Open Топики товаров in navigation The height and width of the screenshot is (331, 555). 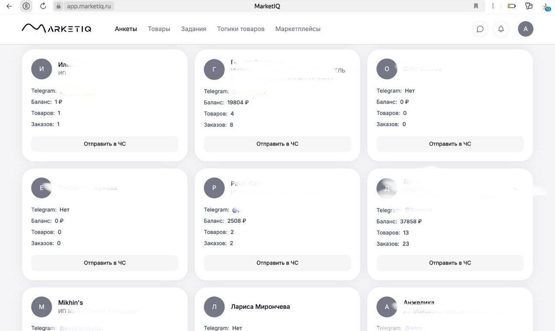pos(241,29)
